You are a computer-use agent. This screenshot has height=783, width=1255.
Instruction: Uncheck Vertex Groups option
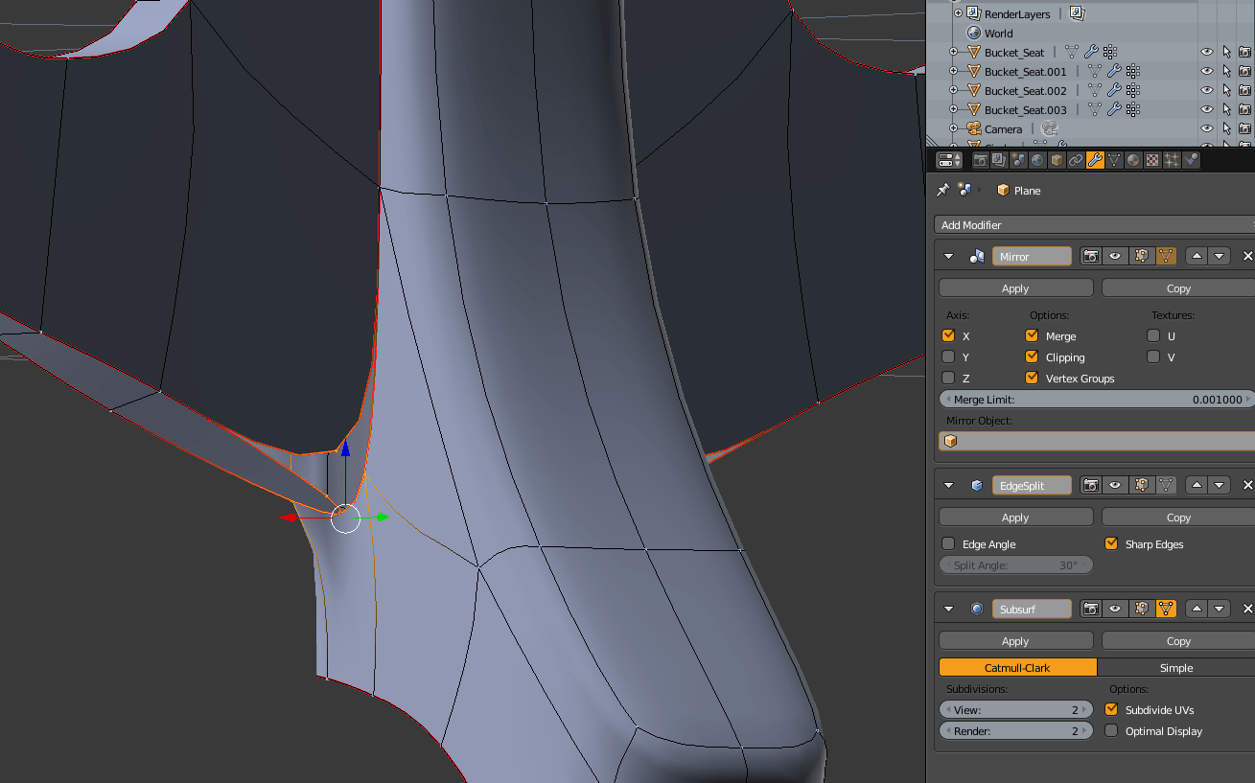1032,378
